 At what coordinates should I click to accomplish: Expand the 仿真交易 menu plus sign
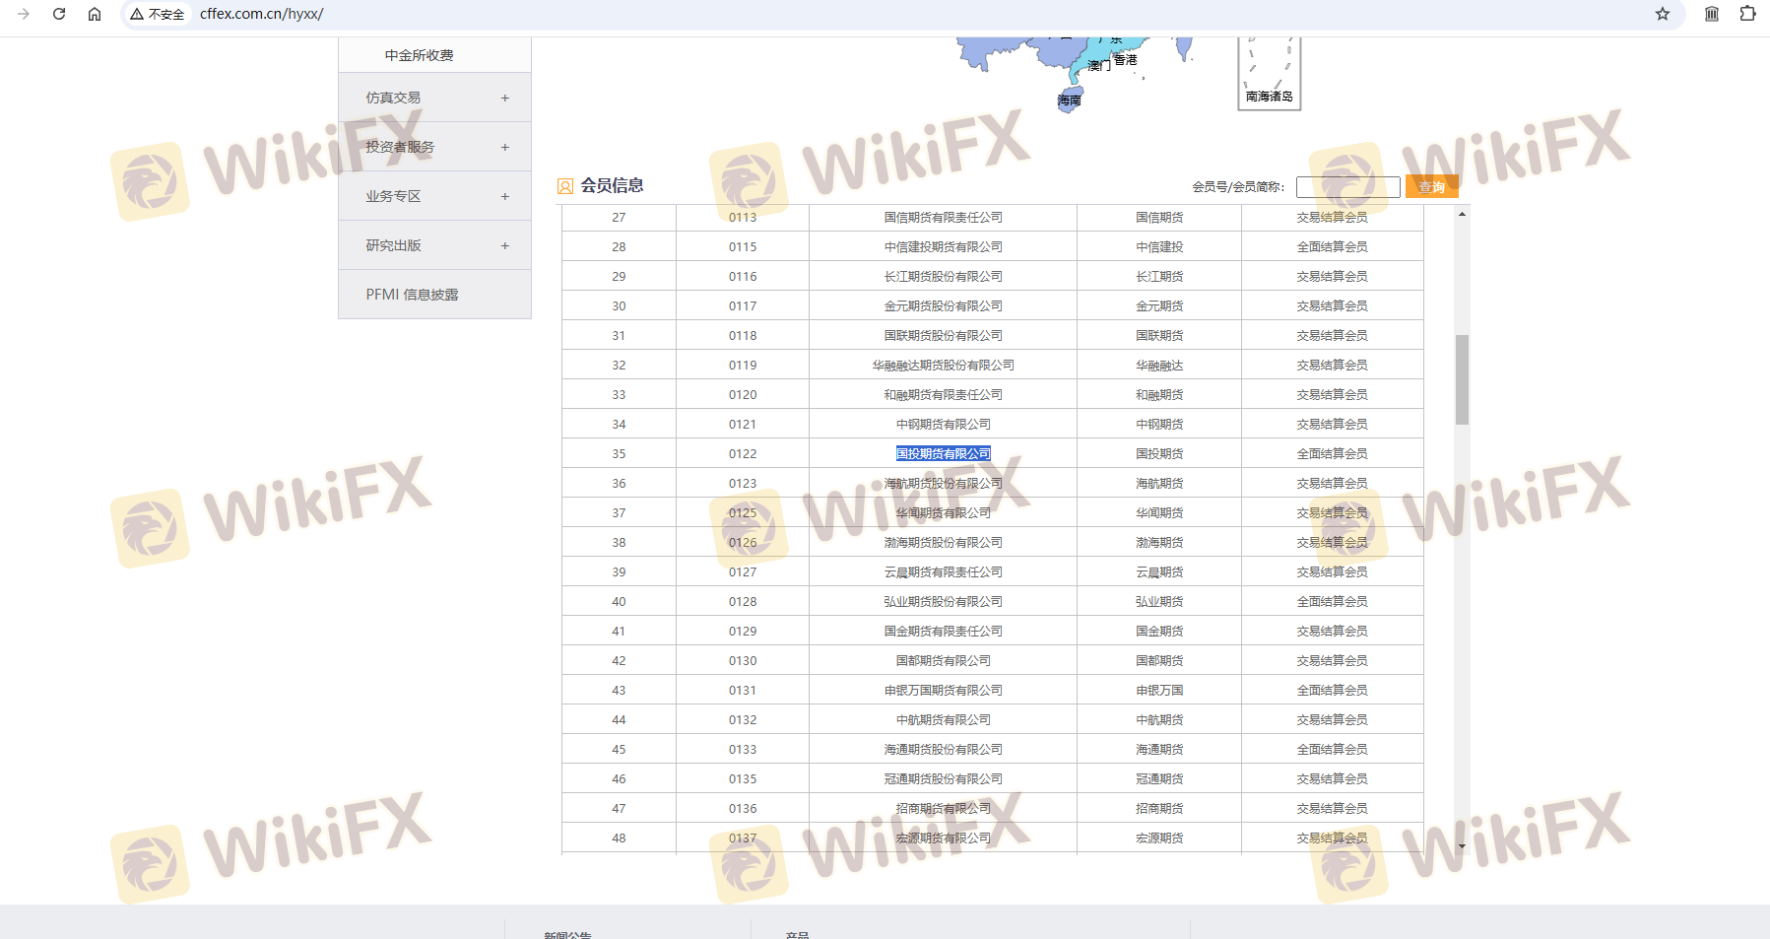[505, 98]
